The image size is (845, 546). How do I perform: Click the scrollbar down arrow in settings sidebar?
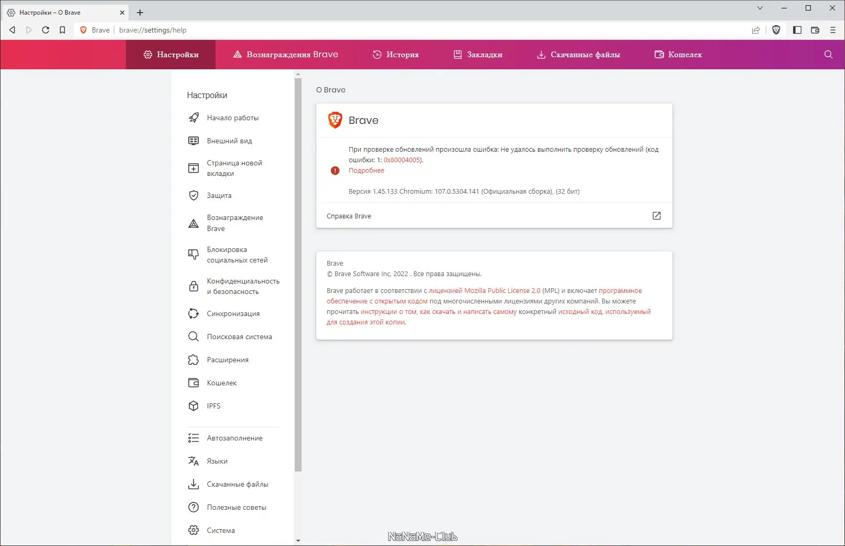(x=298, y=540)
